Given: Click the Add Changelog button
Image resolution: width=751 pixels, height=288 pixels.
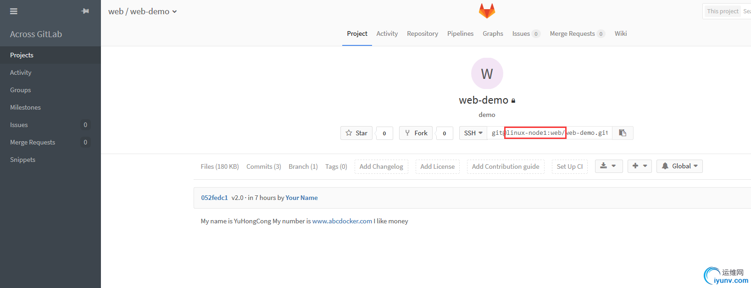Looking at the screenshot, I should click(x=381, y=166).
